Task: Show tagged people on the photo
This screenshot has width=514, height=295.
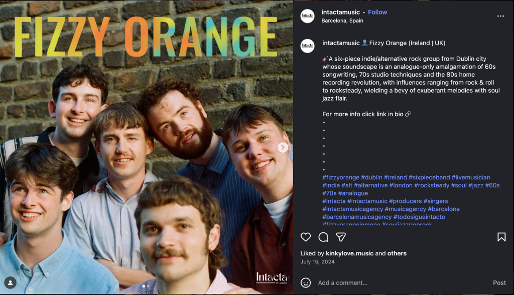Action: click(10, 283)
